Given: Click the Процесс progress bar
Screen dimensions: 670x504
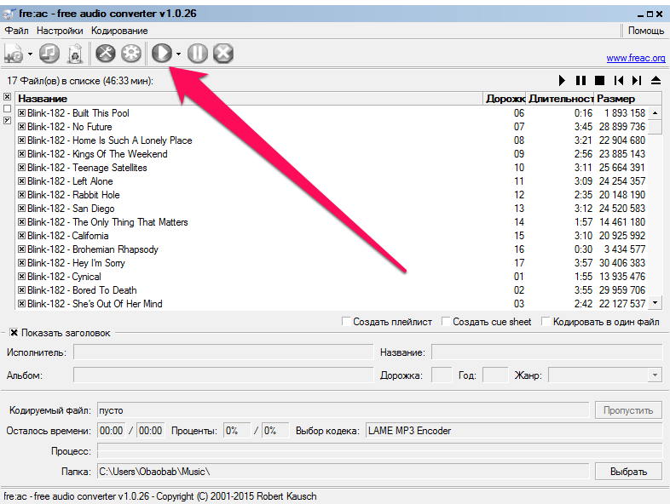Looking at the screenshot, I should pos(379,450).
